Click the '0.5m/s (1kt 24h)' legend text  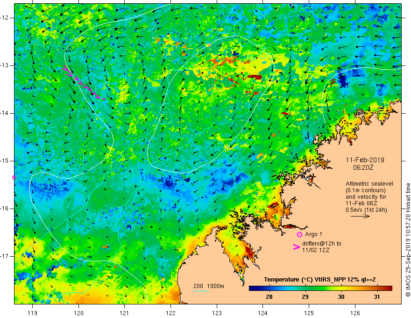[x=366, y=210]
